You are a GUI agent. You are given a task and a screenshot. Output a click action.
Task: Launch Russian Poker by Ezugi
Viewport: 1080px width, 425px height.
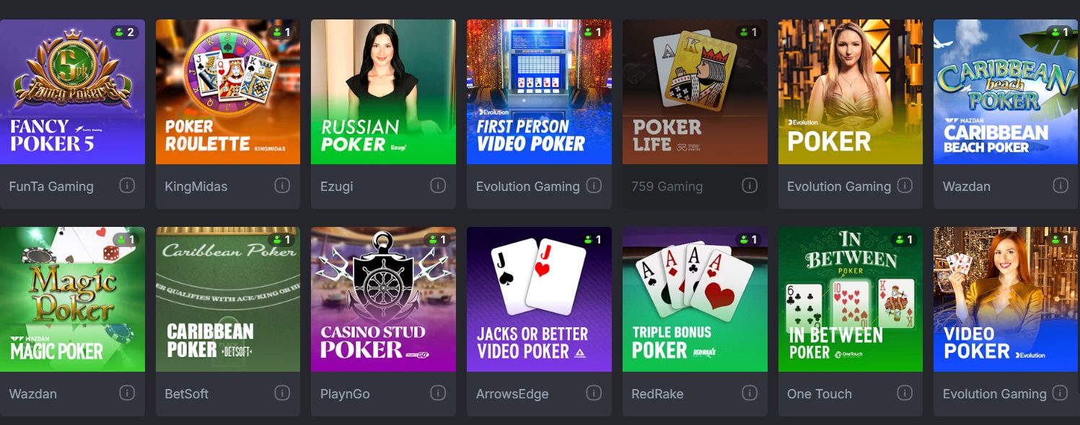[x=383, y=92]
